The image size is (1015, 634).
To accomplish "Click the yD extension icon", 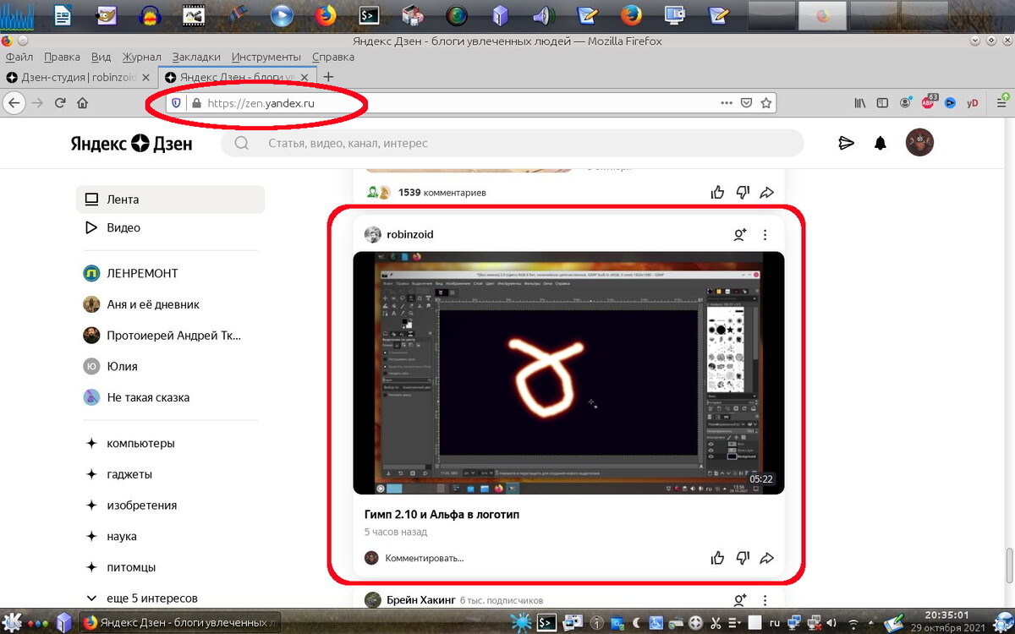I will (x=973, y=103).
